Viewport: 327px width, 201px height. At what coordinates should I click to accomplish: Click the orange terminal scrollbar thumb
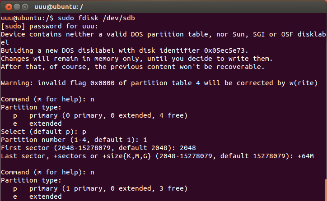[326, 190]
